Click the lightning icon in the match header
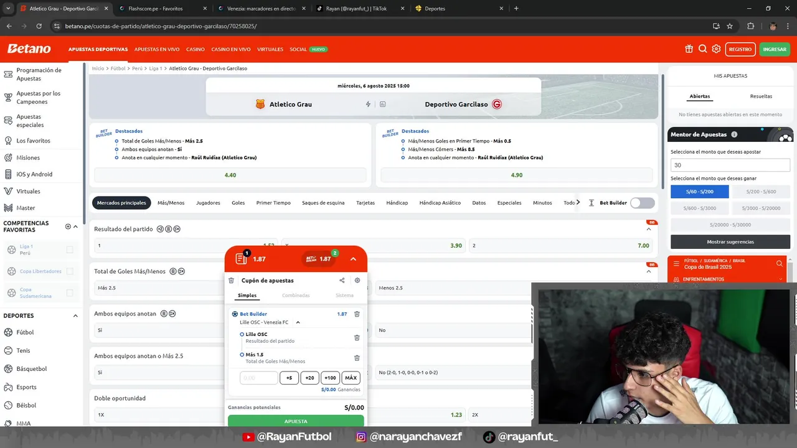The image size is (797, 448). pos(368,105)
